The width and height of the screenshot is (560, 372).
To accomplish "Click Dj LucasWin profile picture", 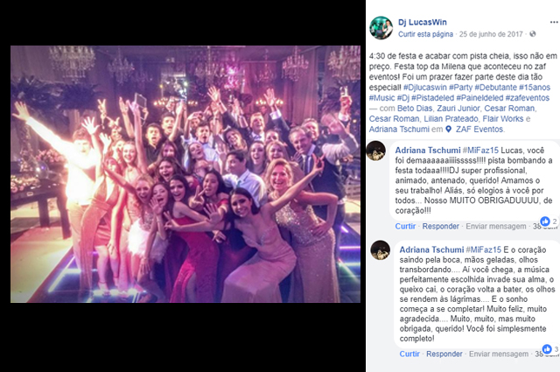I will (381, 28).
